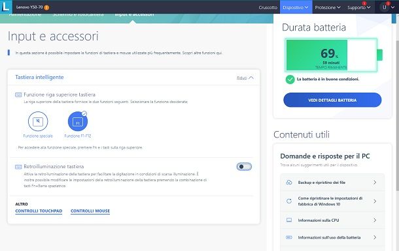Open the Protezione dropdown menu
Image resolution: width=399 pixels, height=251 pixels.
(x=328, y=7)
